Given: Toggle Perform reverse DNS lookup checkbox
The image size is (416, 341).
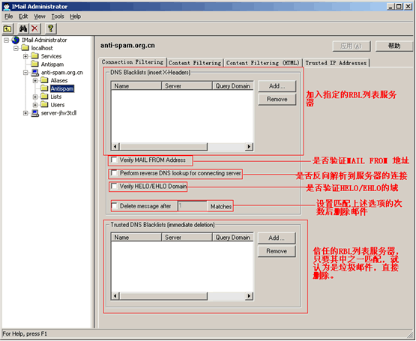Looking at the screenshot, I should 114,173.
